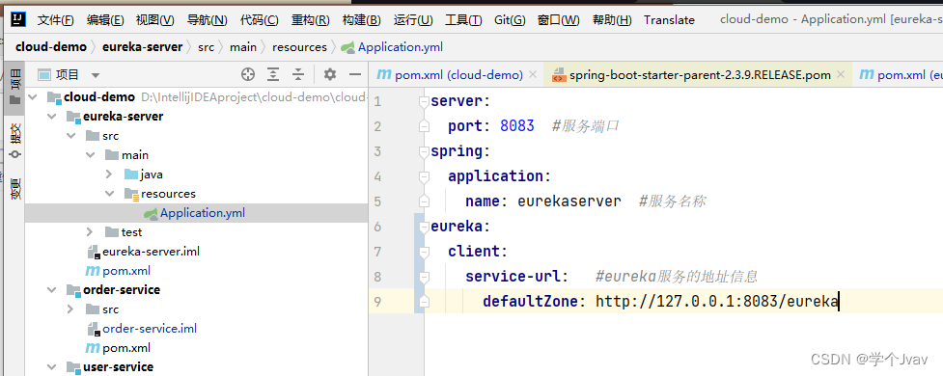Select order-service.iml in the project tree
943x376 pixels.
(x=150, y=329)
